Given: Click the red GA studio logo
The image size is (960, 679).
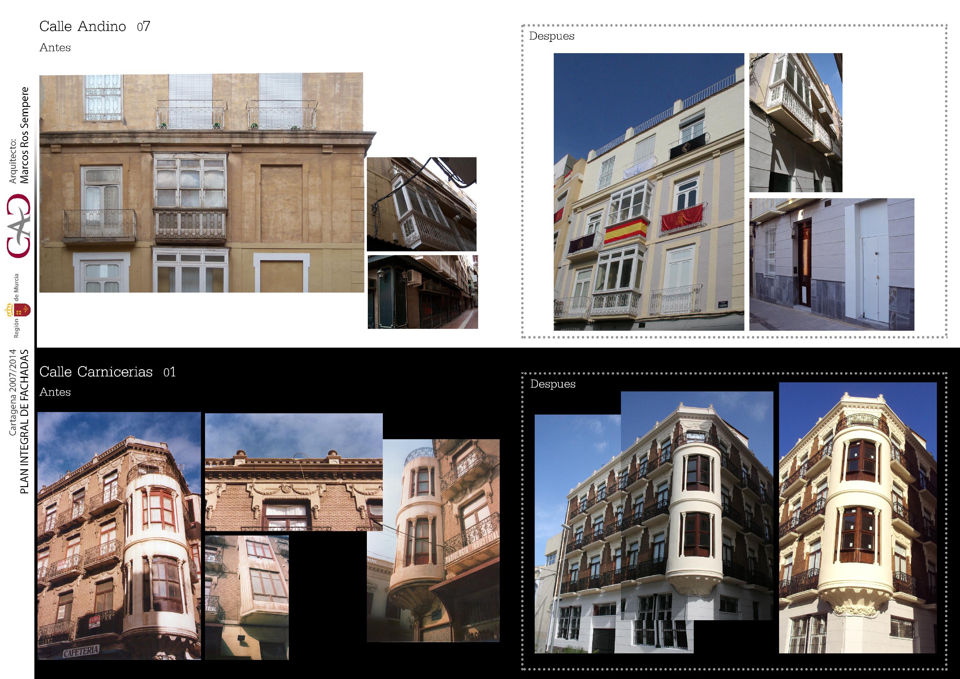Looking at the screenshot, I should pos(19,226).
